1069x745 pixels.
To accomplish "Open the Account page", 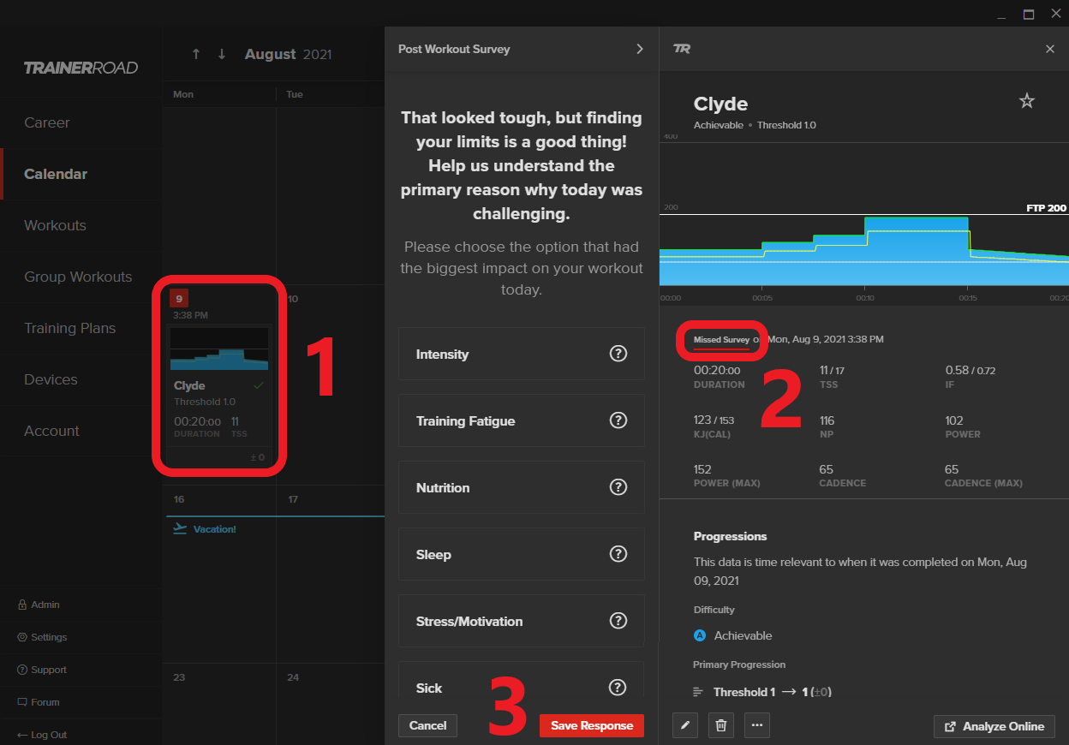I will tap(51, 431).
